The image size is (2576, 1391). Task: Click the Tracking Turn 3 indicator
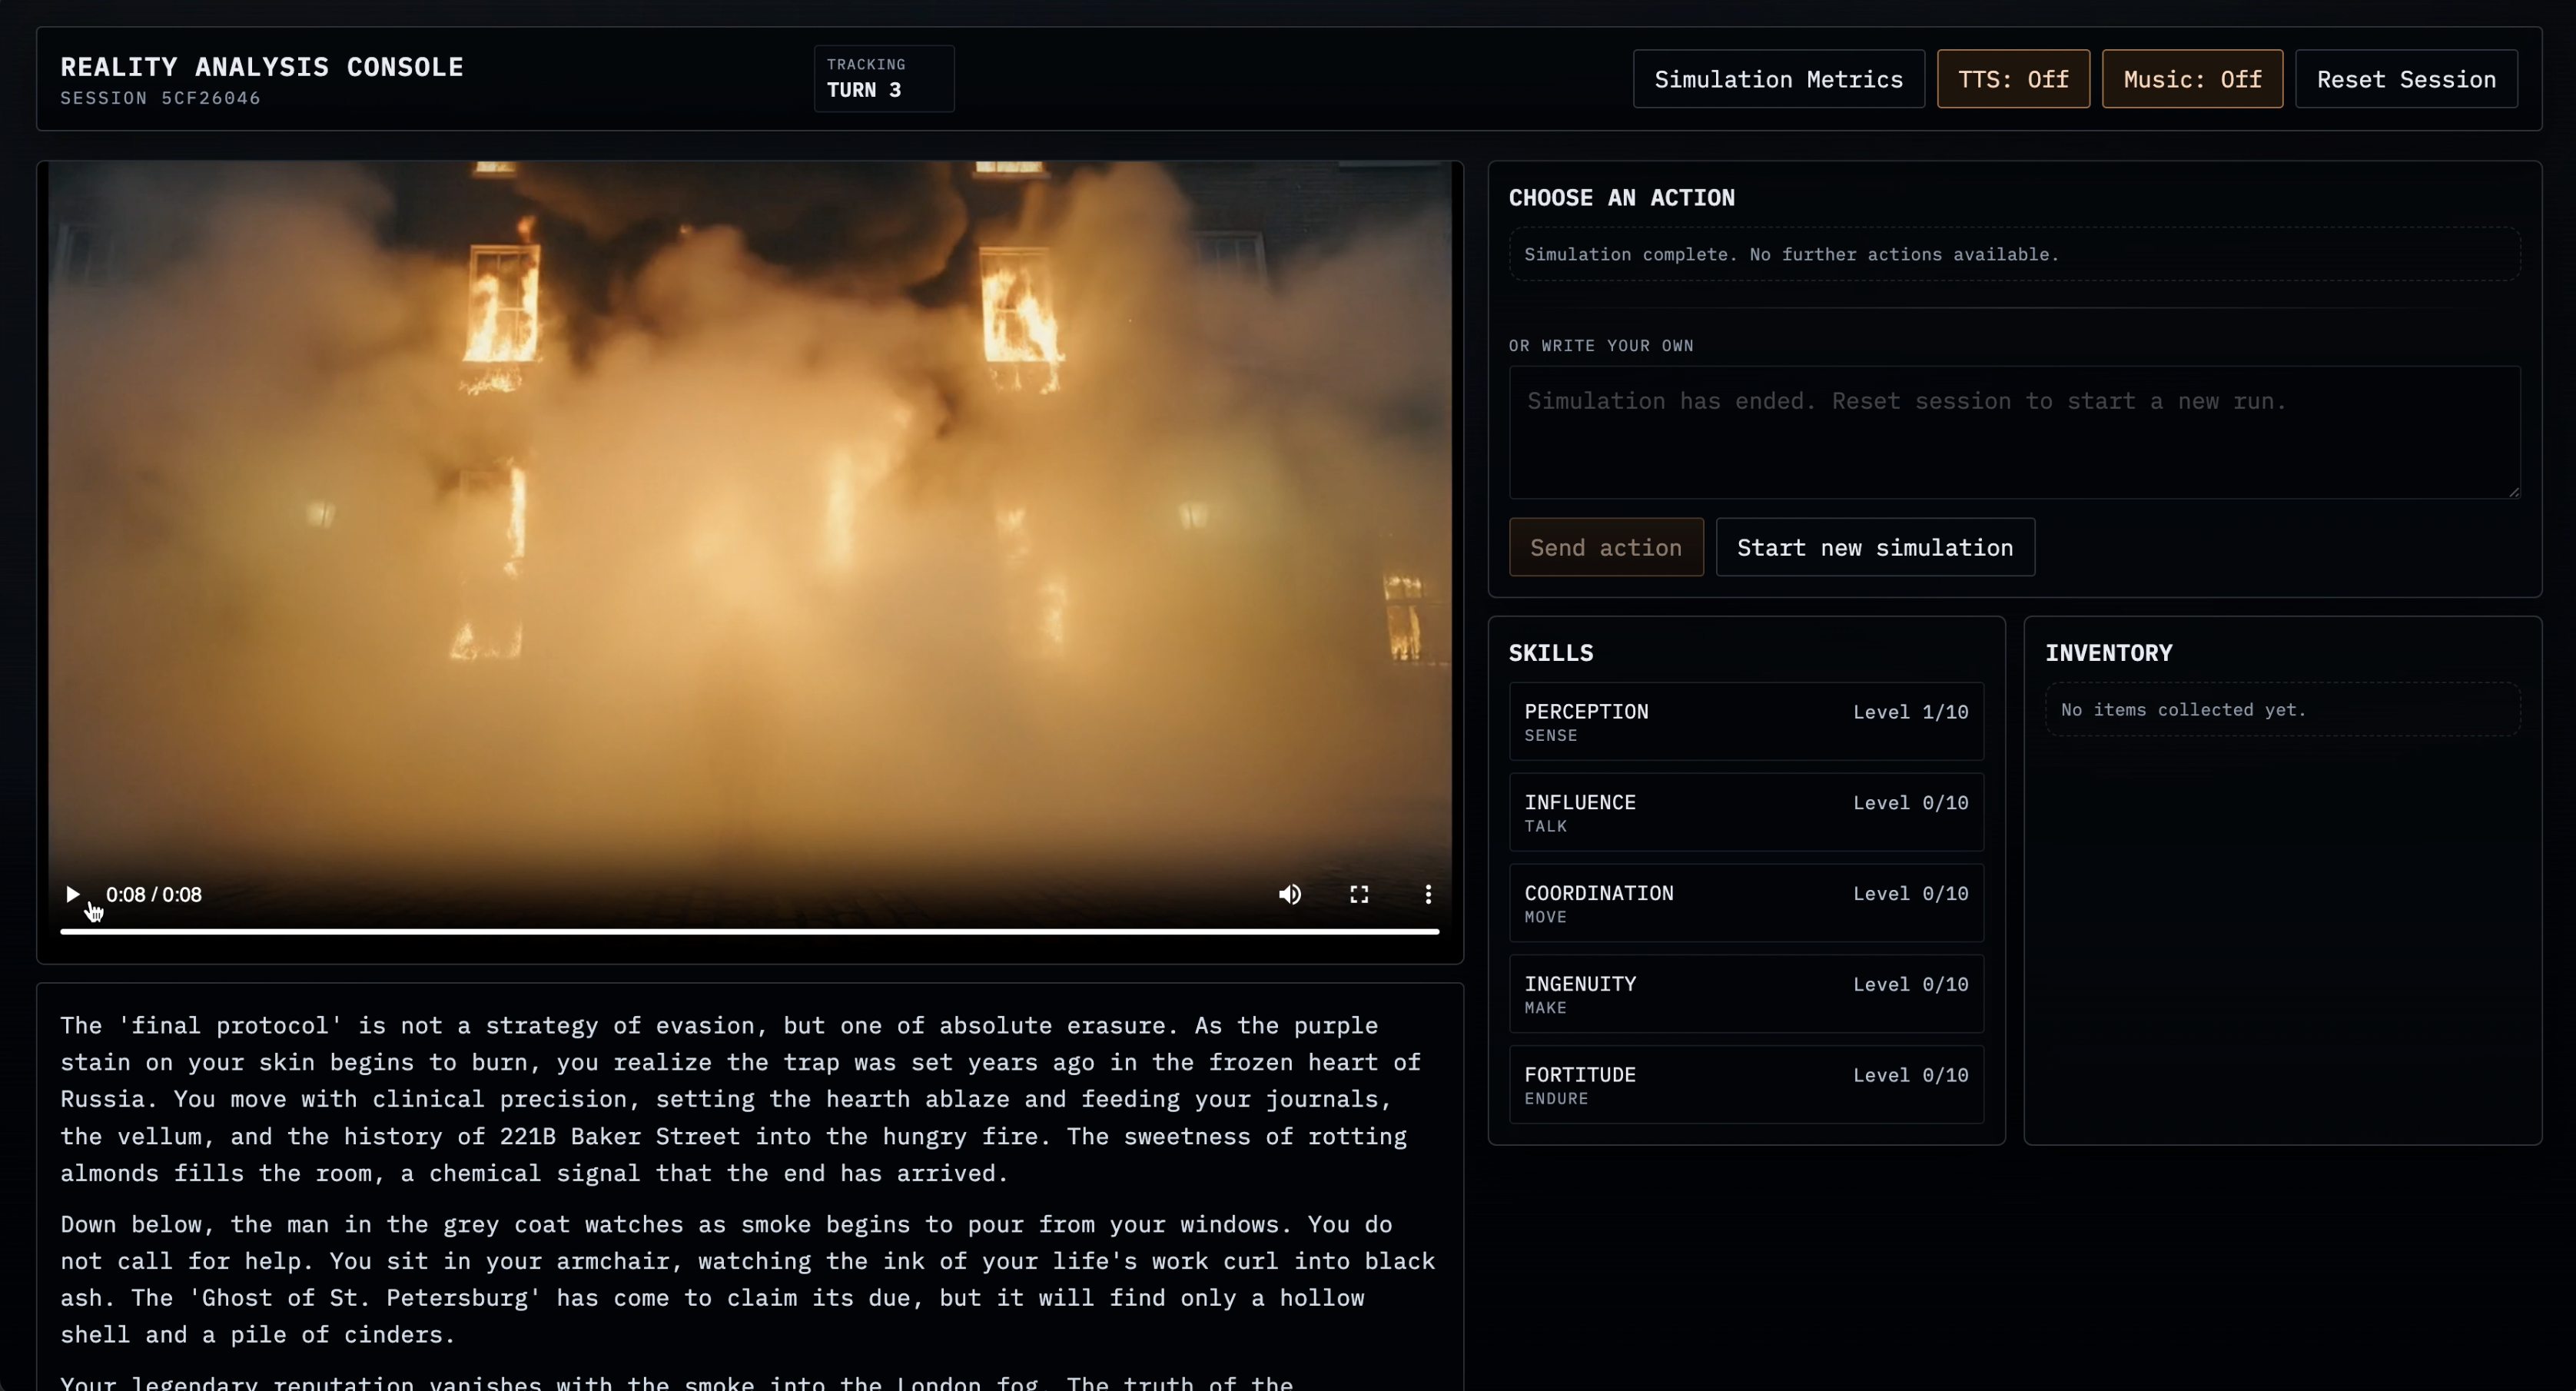tap(883, 78)
